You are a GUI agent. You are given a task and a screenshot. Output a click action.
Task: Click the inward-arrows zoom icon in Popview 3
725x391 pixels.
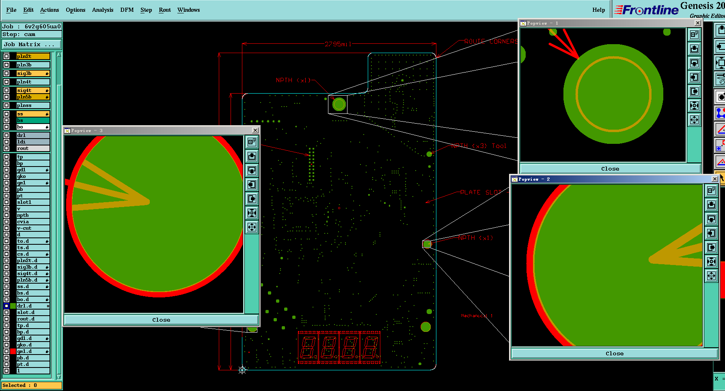click(252, 213)
